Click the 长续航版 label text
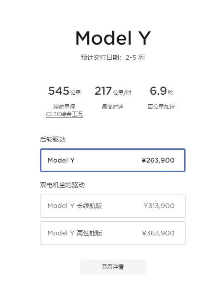The width and height of the screenshot is (201, 295). (x=90, y=206)
